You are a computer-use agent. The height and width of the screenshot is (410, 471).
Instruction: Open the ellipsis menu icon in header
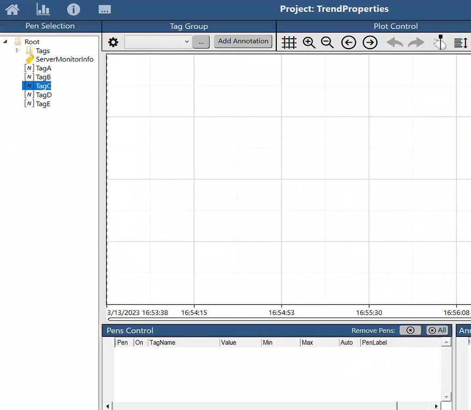104,10
